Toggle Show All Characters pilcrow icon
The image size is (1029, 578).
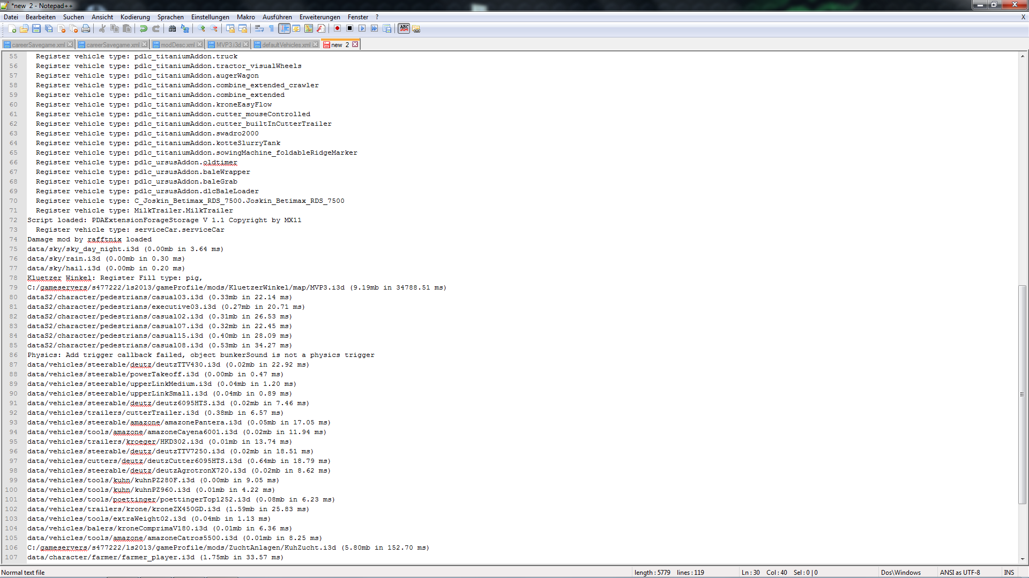(x=272, y=29)
